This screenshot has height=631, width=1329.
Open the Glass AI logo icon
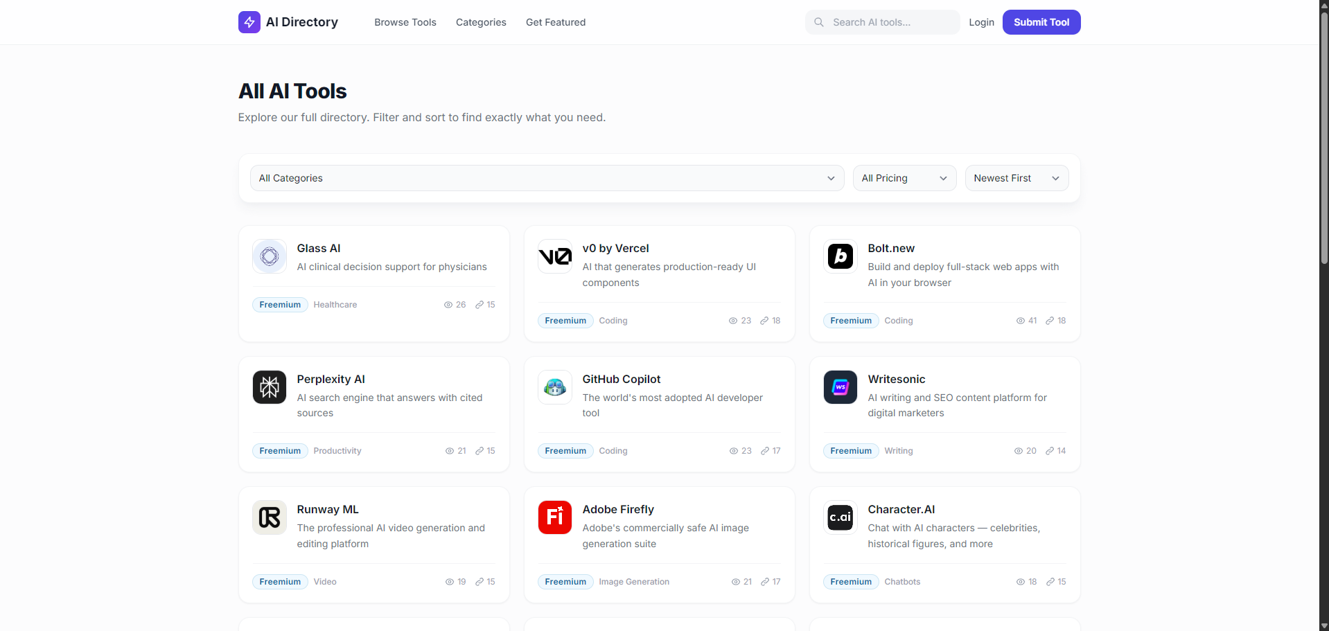270,256
